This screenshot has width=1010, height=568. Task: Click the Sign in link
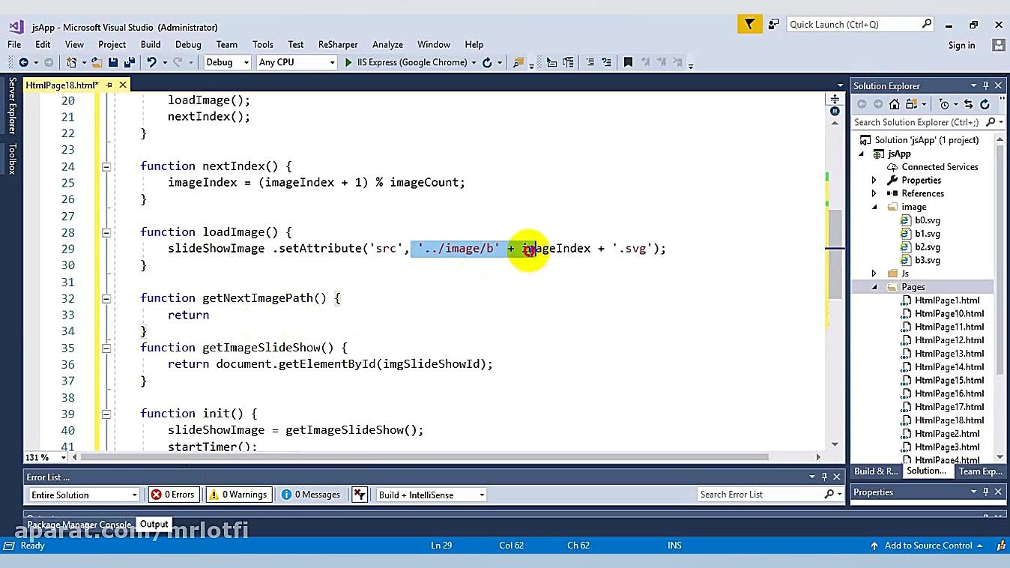pos(961,45)
